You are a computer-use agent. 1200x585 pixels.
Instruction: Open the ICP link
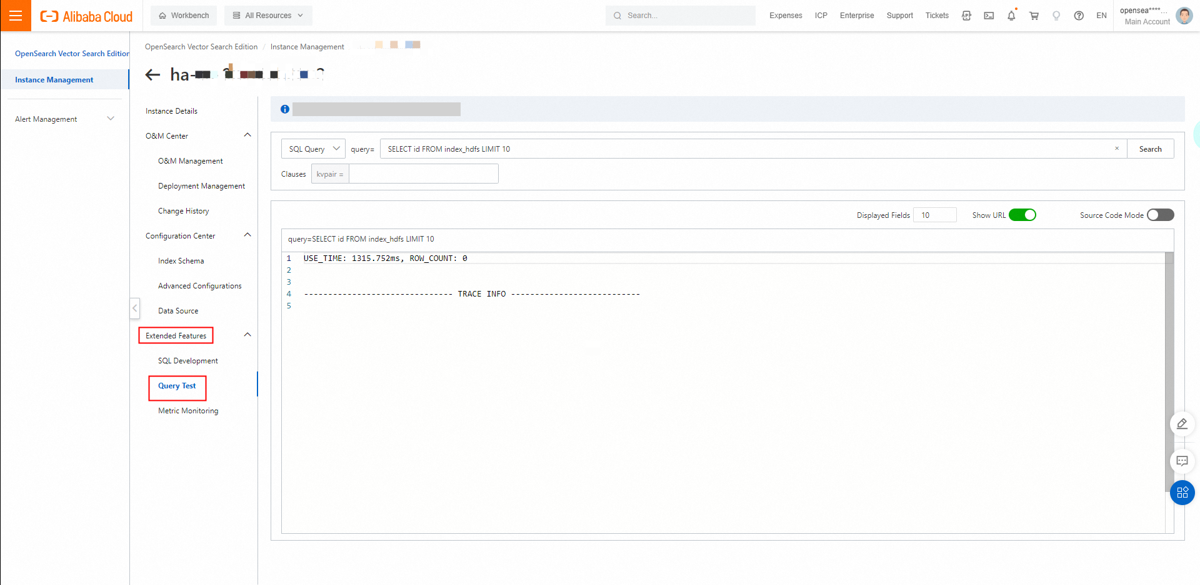click(x=821, y=16)
